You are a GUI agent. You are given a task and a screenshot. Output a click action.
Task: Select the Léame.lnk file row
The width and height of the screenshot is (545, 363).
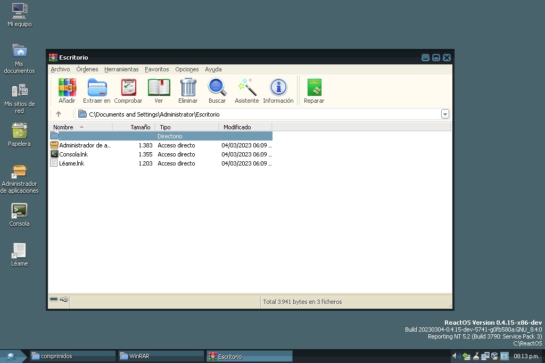pyautogui.click(x=161, y=163)
